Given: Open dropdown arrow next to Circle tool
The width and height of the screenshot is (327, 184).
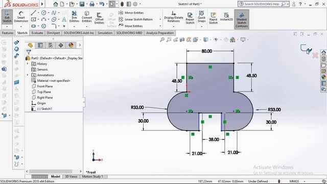Looking at the screenshot, I should pos(49,13).
